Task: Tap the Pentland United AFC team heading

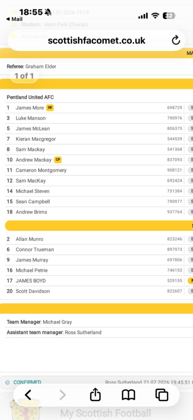Action: click(30, 97)
